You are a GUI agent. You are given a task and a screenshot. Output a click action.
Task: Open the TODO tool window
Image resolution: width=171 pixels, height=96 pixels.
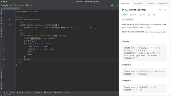28,92
